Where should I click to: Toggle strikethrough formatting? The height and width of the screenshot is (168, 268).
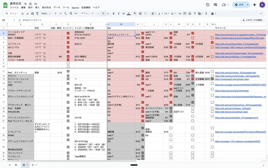[x=124, y=13]
